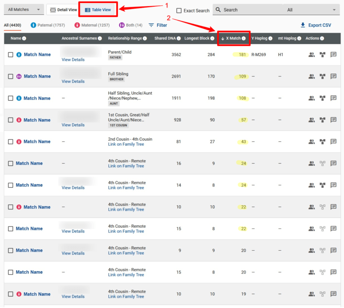
Task: Select the Full Sibling row checkbox
Action: click(11, 77)
